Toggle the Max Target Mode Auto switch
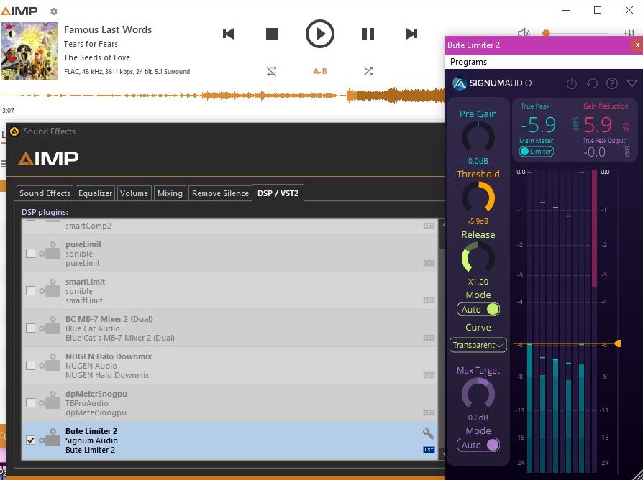The height and width of the screenshot is (480, 643). tap(478, 446)
